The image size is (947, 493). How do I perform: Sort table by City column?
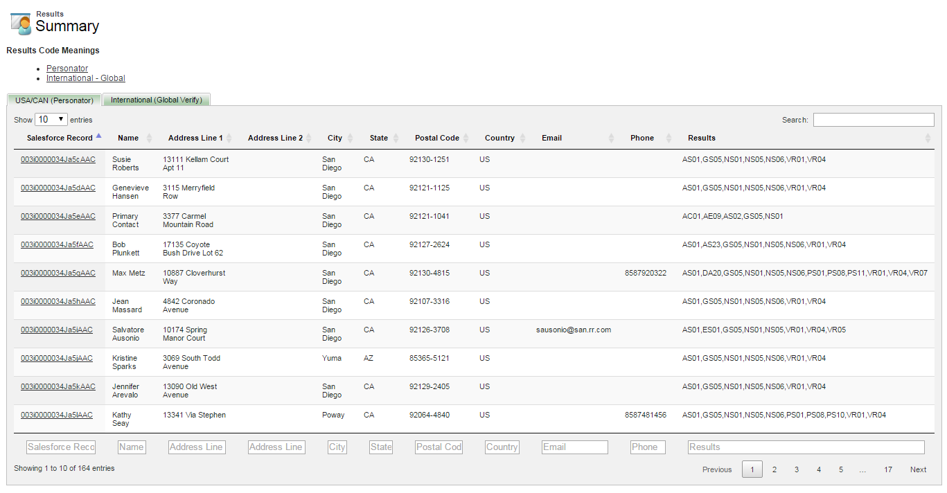click(x=335, y=138)
